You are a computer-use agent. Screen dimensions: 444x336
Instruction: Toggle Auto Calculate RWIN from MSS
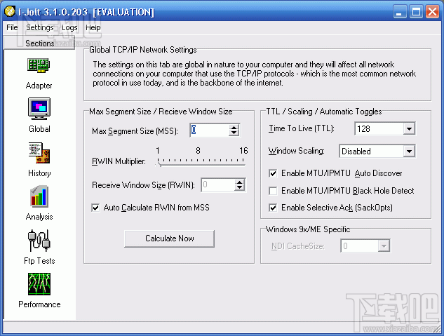pos(95,208)
